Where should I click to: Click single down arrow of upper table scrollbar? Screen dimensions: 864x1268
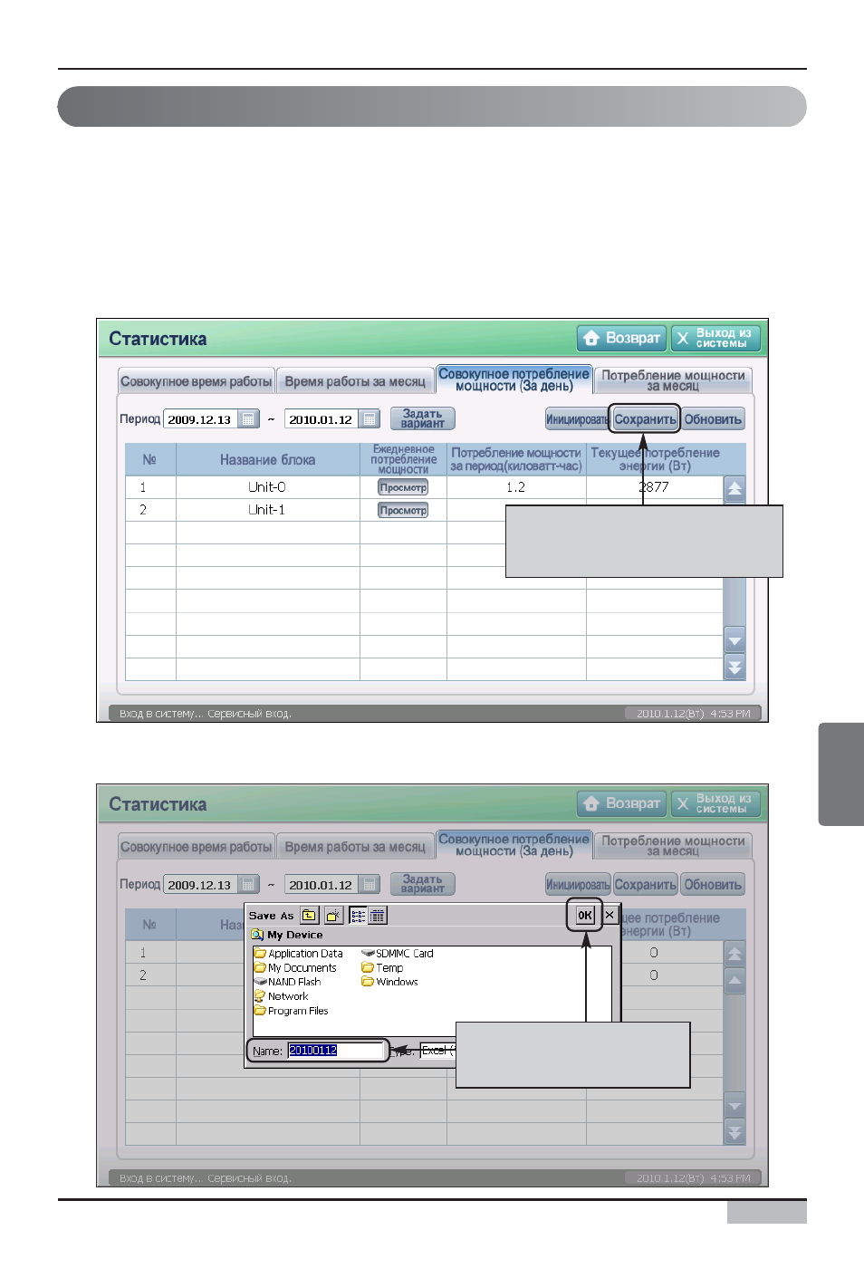pyautogui.click(x=734, y=640)
